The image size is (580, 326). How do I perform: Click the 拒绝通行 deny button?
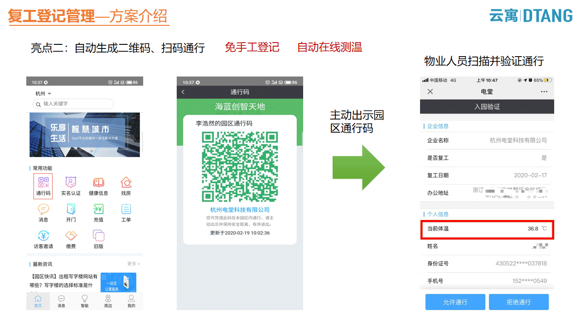[x=519, y=302]
